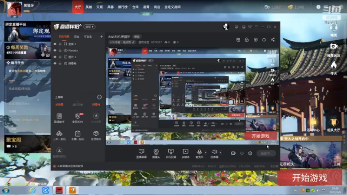Open Windows Start menu

pyautogui.click(x=6, y=190)
